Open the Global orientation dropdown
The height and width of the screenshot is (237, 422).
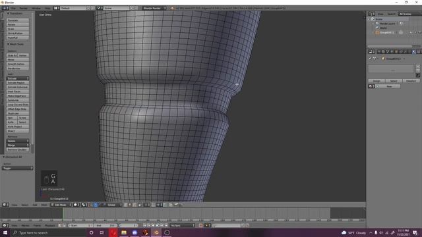coord(113,205)
